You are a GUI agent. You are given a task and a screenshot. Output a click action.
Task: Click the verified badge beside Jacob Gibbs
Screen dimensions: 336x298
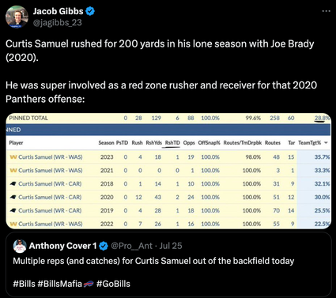(90, 11)
